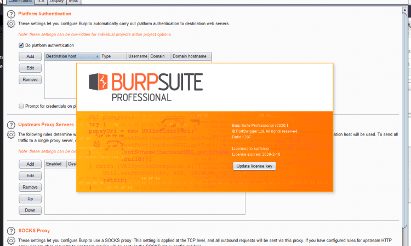Open gear options for Upstream Proxy Servers
This screenshot has width=411, height=246.
[x=11, y=134]
